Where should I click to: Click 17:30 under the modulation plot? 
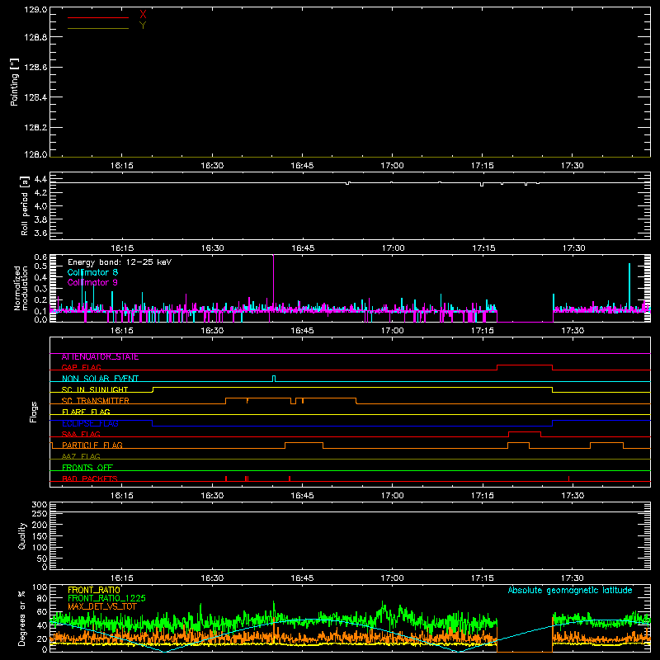tap(573, 331)
